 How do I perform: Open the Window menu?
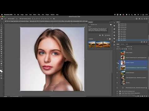coord(52,14)
